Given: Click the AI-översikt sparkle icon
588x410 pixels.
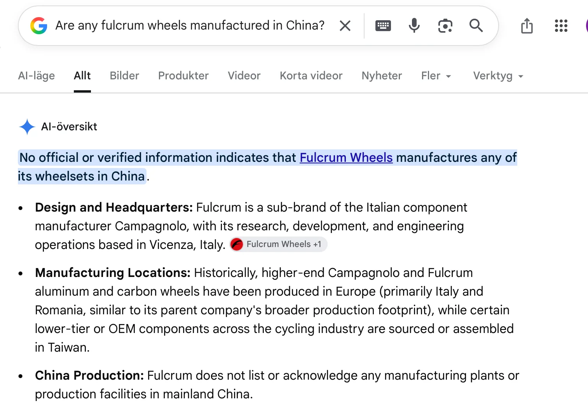Looking at the screenshot, I should point(27,127).
